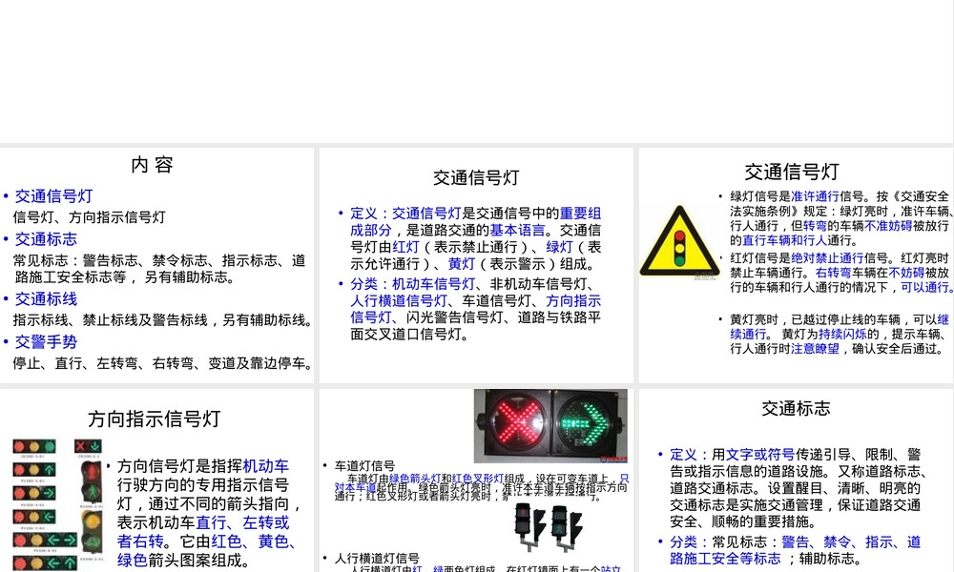Select the line 停止、直行、左转弯、右转弯
Image resolution: width=954 pixels, height=572 pixels.
(162, 363)
